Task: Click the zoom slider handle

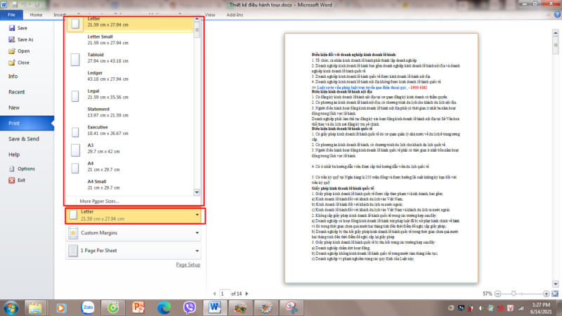Action: click(x=514, y=294)
